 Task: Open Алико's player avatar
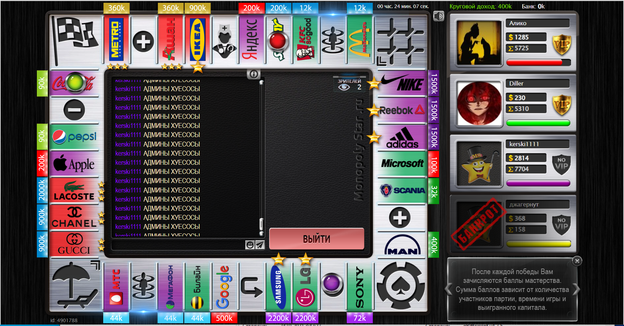click(479, 43)
